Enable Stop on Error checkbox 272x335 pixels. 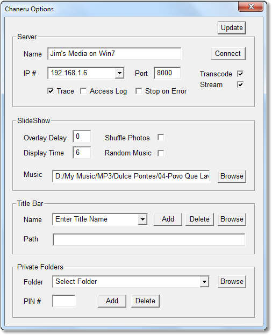[139, 91]
